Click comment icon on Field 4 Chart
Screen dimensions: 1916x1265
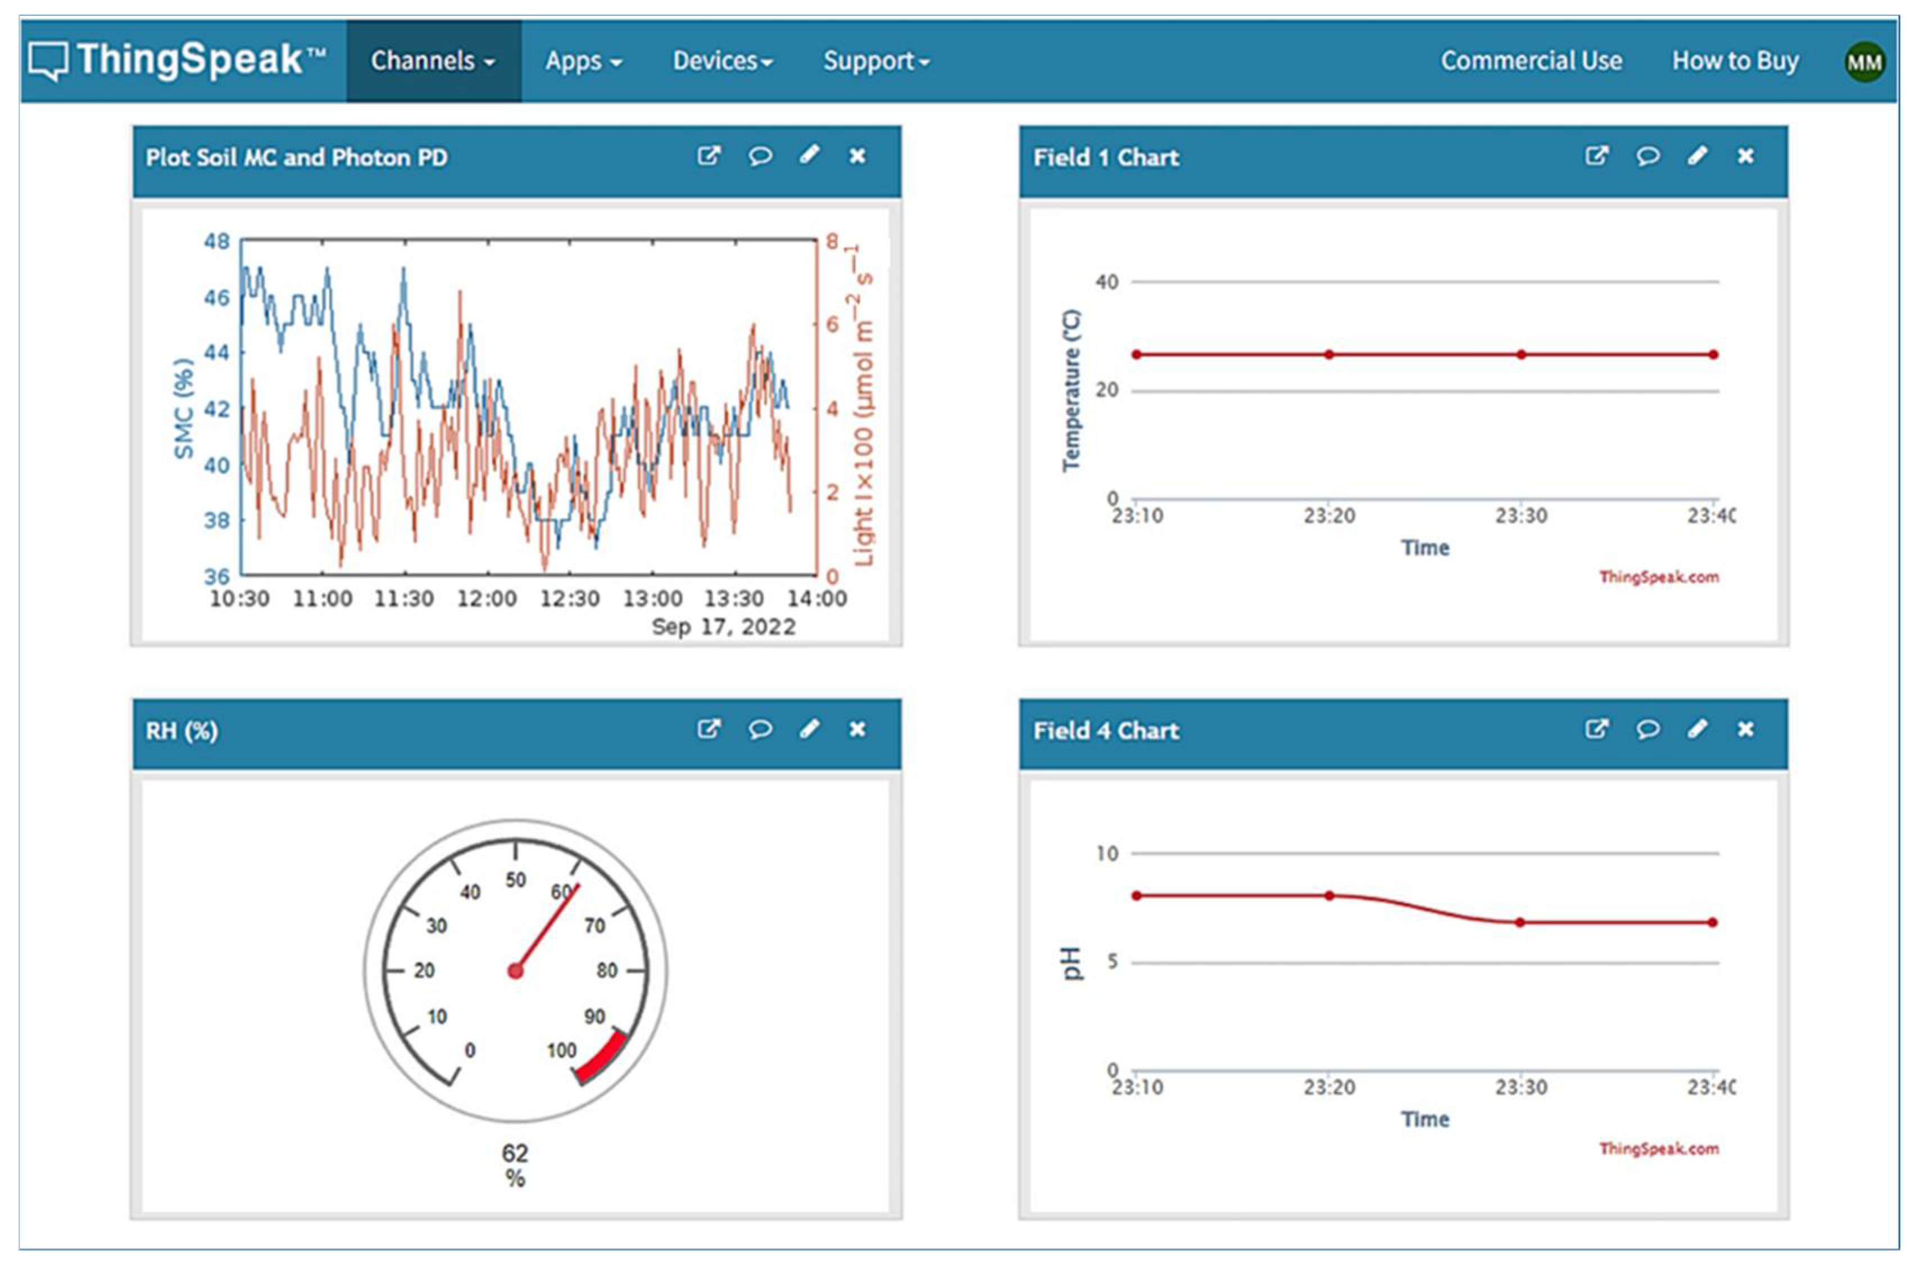1647,729
